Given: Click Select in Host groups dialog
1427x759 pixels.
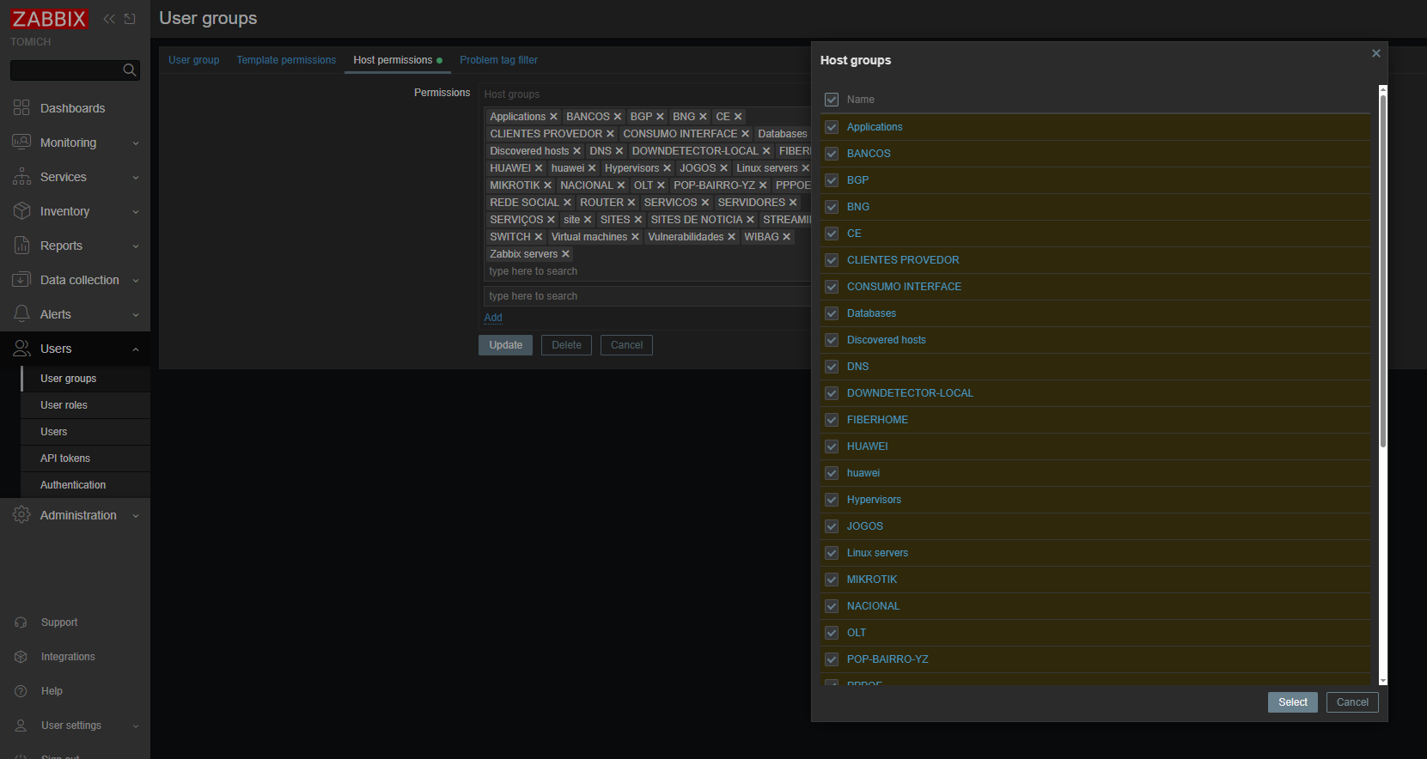Looking at the screenshot, I should [x=1292, y=702].
